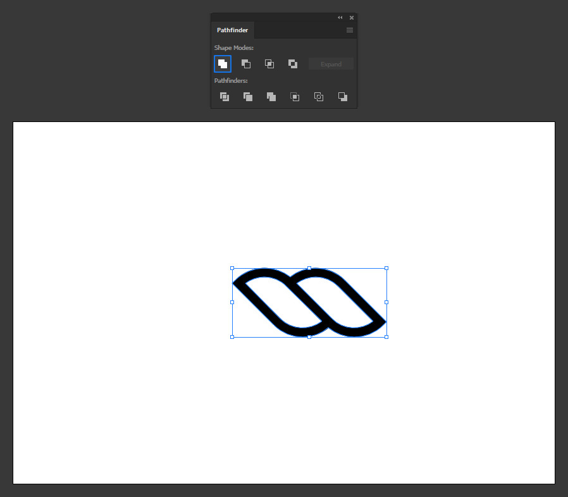Open the Pathfinder panel menu
This screenshot has height=497, width=568.
tap(350, 30)
